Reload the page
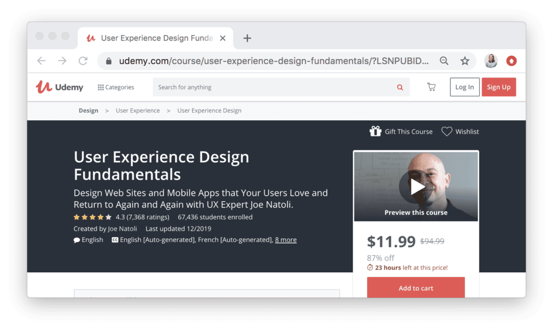 83,61
